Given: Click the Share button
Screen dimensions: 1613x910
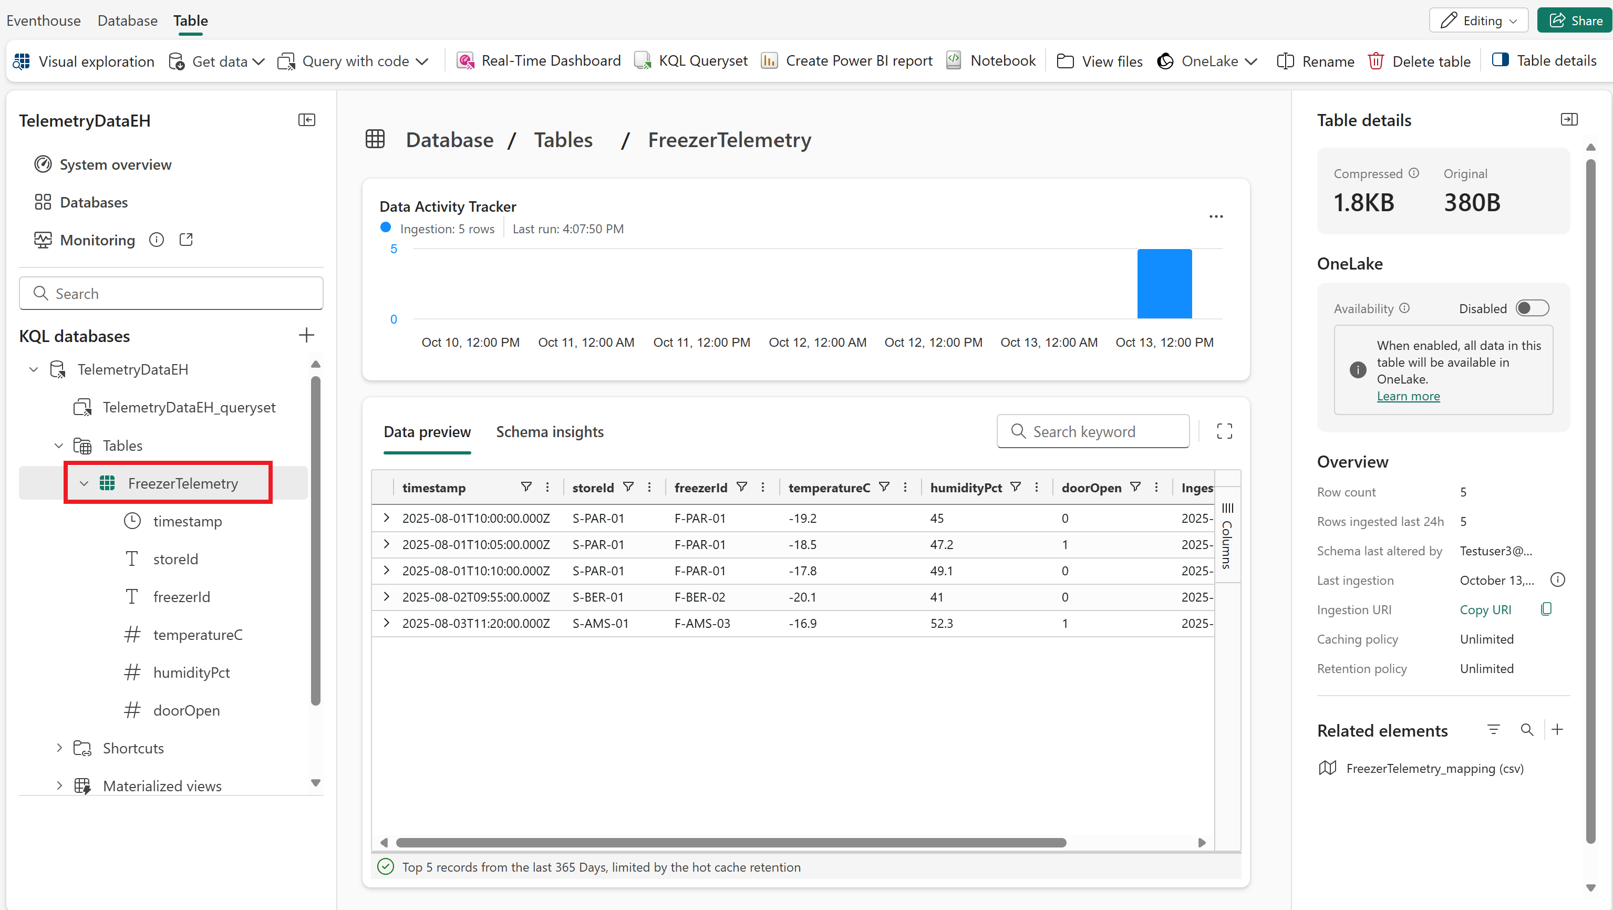Looking at the screenshot, I should tap(1575, 20).
